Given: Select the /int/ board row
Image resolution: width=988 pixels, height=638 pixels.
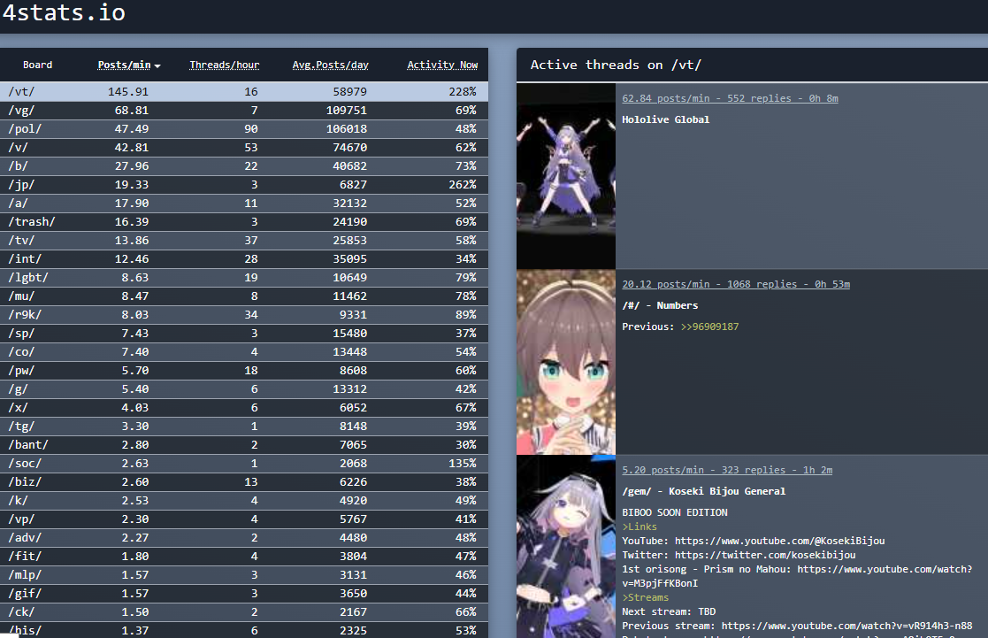Looking at the screenshot, I should pyautogui.click(x=244, y=259).
